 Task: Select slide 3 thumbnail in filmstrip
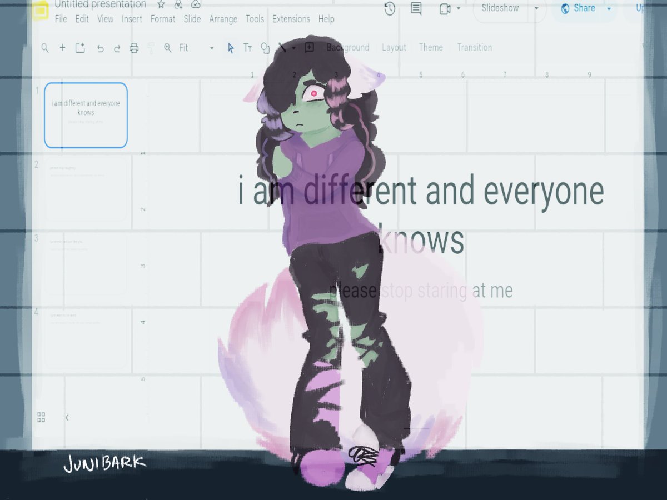(86, 263)
